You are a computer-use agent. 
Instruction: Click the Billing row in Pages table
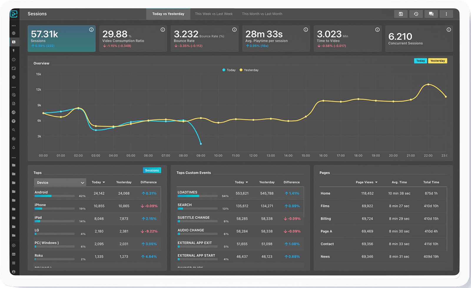(383, 219)
